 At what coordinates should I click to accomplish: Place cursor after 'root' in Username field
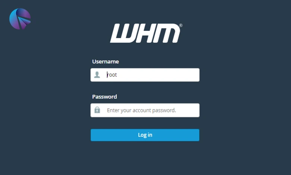coord(118,75)
